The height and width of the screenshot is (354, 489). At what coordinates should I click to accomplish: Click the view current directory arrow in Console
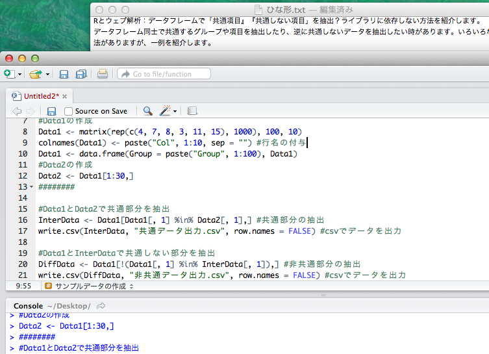(x=101, y=306)
